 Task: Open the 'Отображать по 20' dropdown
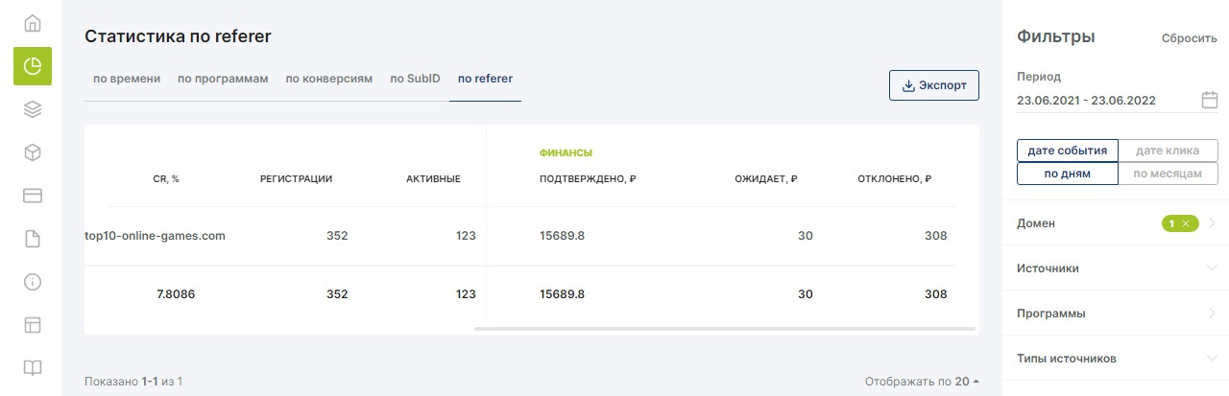click(x=922, y=382)
